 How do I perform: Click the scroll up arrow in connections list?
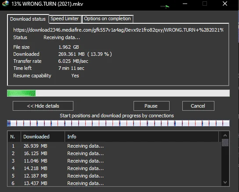click(x=225, y=135)
